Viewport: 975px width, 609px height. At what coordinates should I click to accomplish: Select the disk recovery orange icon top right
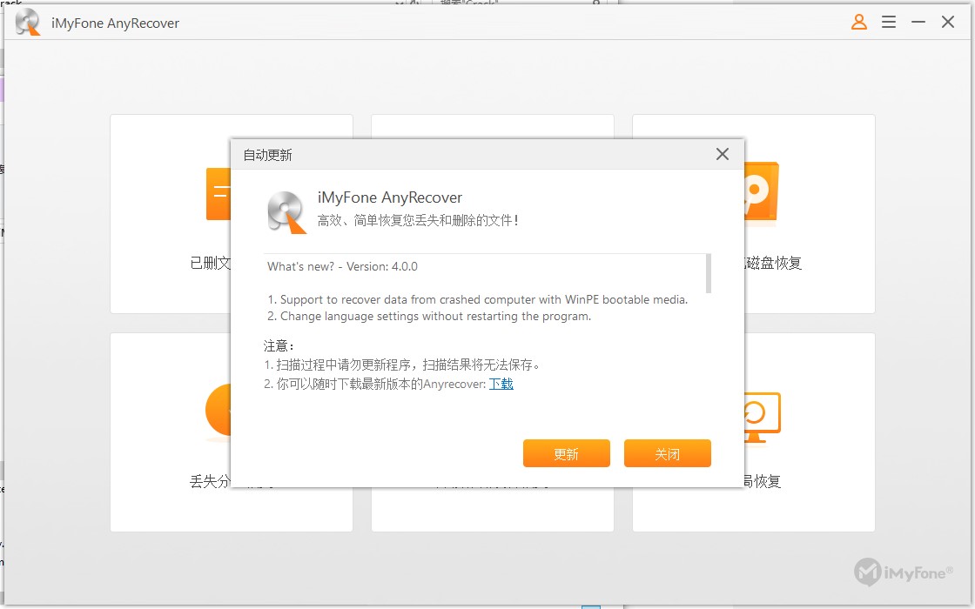pyautogui.click(x=762, y=191)
